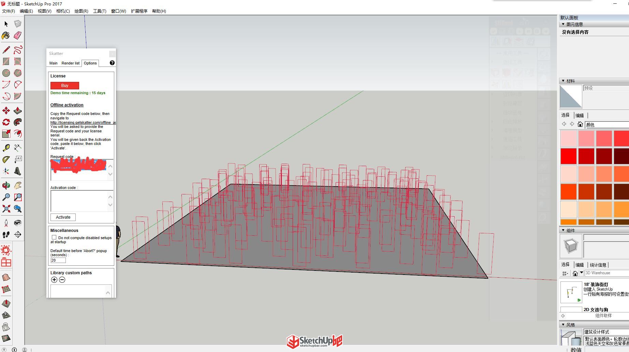Choose the Make Component tool
Image resolution: width=629 pixels, height=352 pixels.
click(x=18, y=24)
